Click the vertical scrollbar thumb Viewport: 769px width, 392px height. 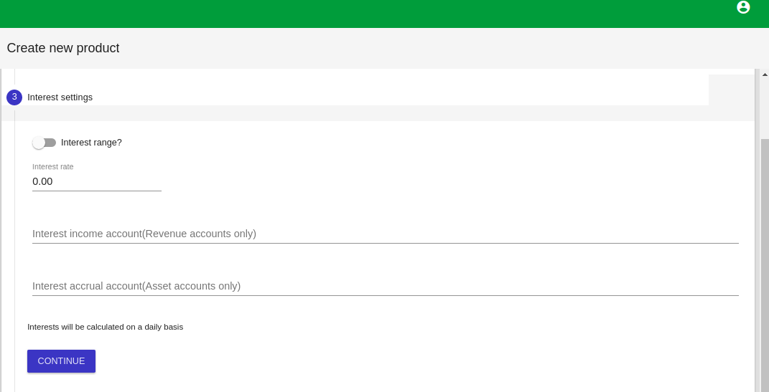pos(765,264)
